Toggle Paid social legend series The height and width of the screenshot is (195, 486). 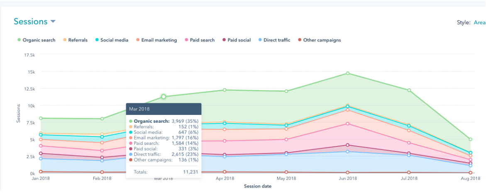point(236,40)
